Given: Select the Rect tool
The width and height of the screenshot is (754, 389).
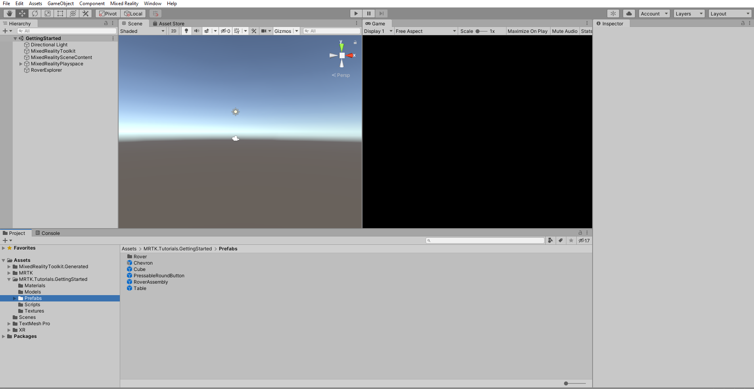Looking at the screenshot, I should pyautogui.click(x=60, y=13).
